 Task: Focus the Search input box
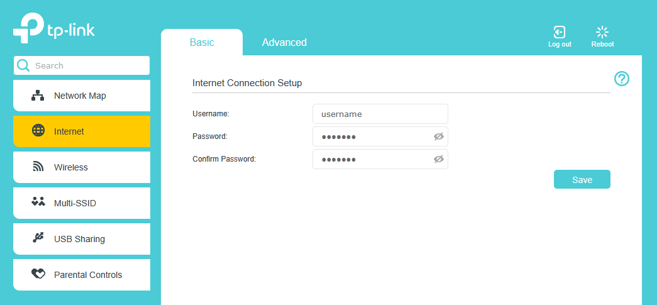pyautogui.click(x=82, y=65)
